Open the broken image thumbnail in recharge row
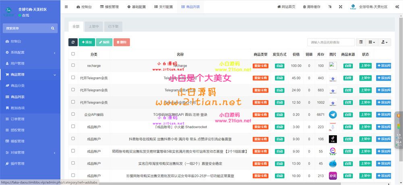Viewport: 403px width, 185px height. click(333, 66)
